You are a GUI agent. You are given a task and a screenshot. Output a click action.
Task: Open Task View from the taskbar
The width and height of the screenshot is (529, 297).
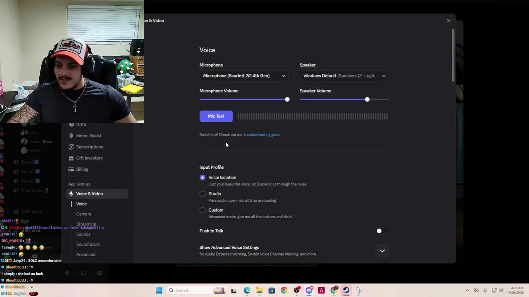(x=234, y=290)
